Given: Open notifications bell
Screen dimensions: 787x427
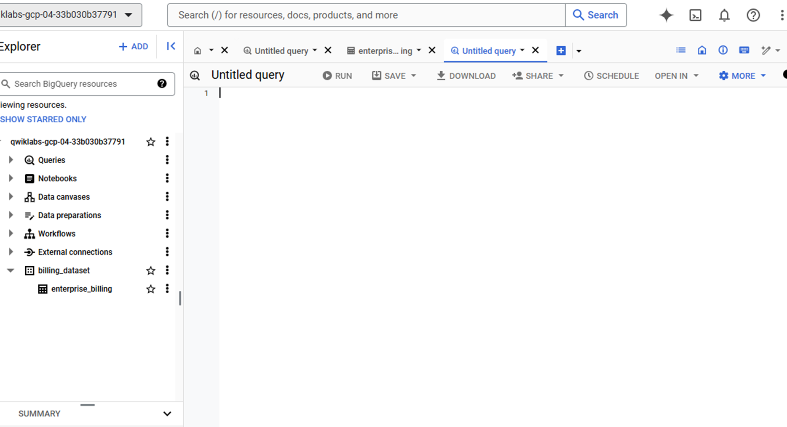Looking at the screenshot, I should pyautogui.click(x=724, y=15).
